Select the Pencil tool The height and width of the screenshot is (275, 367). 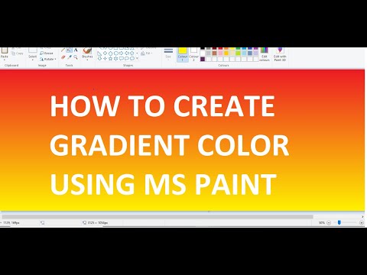63,50
